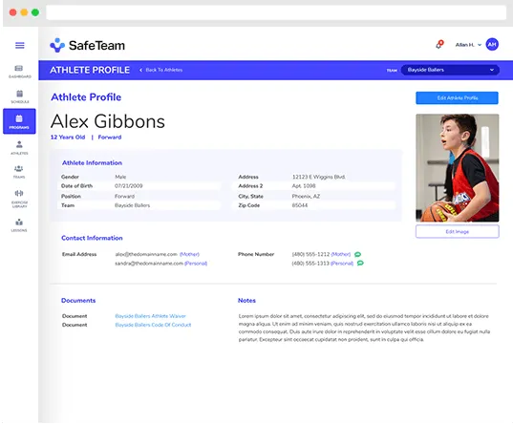
Task: Click the Notes paragraph text
Action: pyautogui.click(x=364, y=328)
